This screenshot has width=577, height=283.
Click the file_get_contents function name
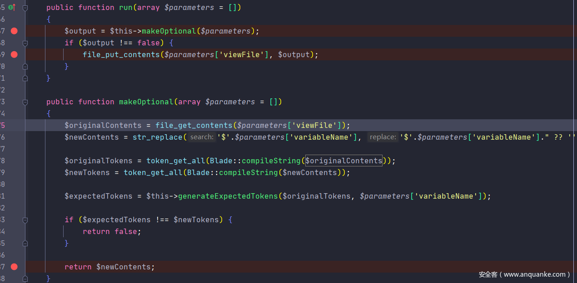194,125
